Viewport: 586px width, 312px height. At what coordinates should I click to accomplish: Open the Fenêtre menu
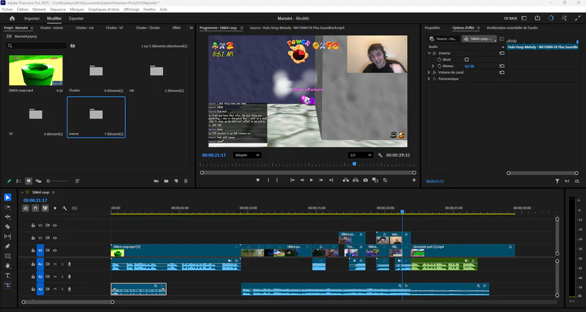click(x=150, y=9)
